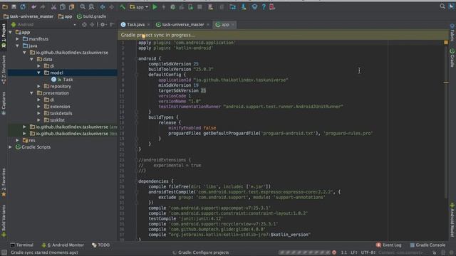Collapse the app module tree node
456x256 pixels.
coord(11,32)
